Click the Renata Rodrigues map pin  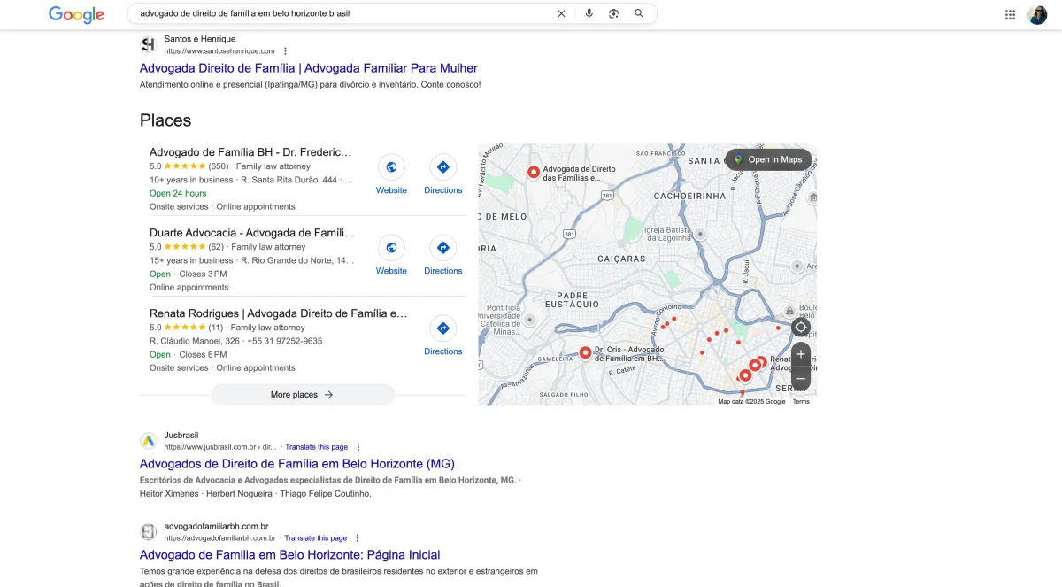761,361
